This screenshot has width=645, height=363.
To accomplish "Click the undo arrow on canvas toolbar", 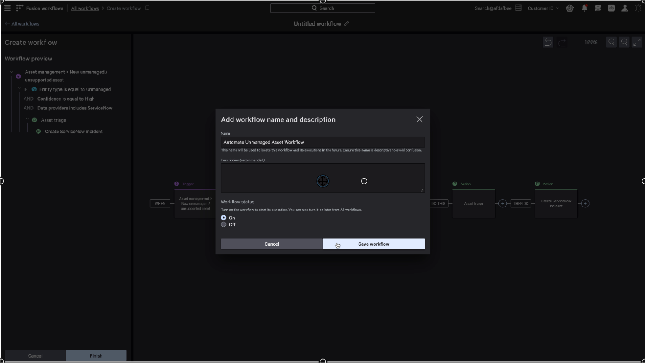I will (x=548, y=42).
